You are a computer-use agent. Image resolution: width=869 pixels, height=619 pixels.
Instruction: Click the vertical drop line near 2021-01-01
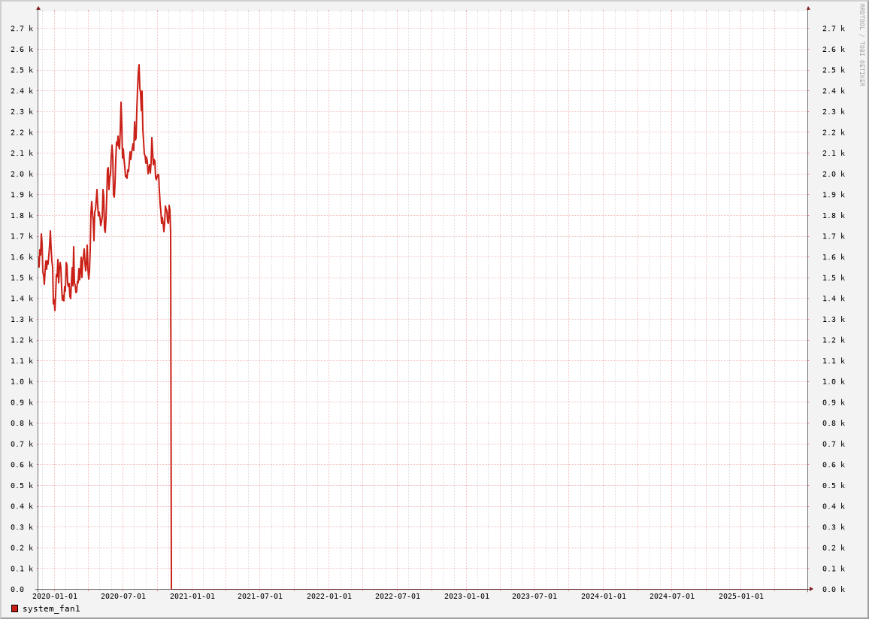pyautogui.click(x=171, y=414)
